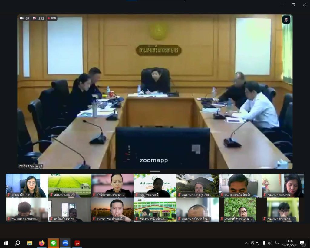Open the Zoom app in the taskbar
The image size is (310, 248).
pos(65,243)
